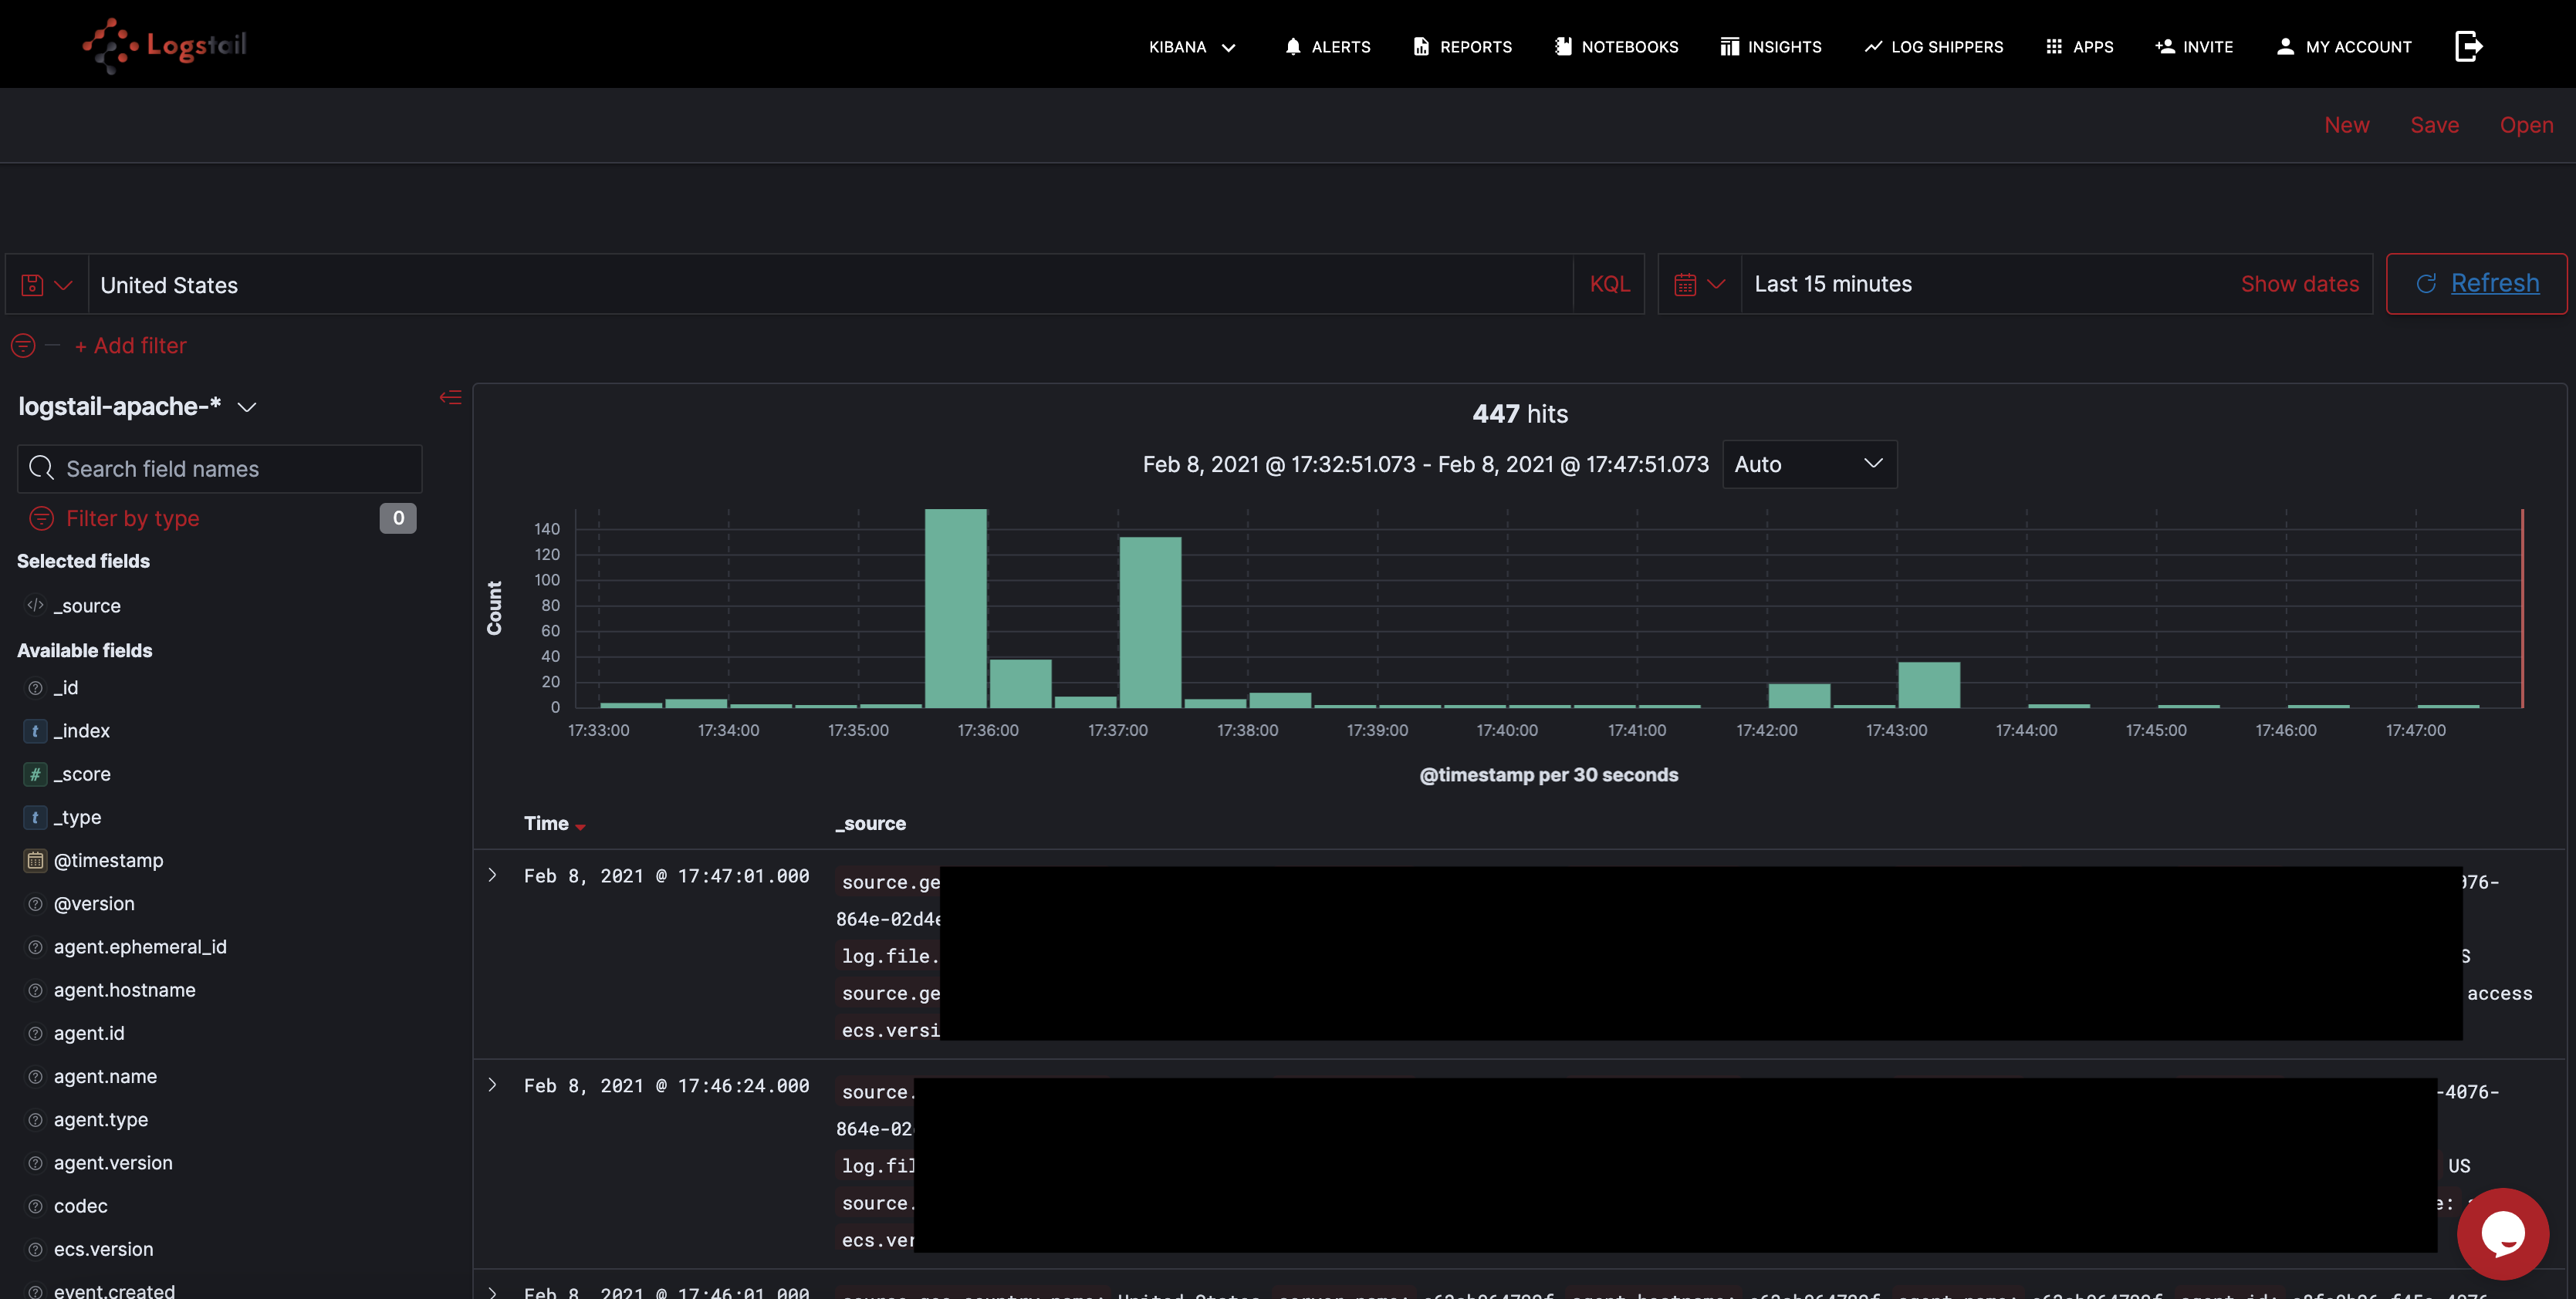Click the filter options circle icon
The image size is (2576, 1299).
23,346
